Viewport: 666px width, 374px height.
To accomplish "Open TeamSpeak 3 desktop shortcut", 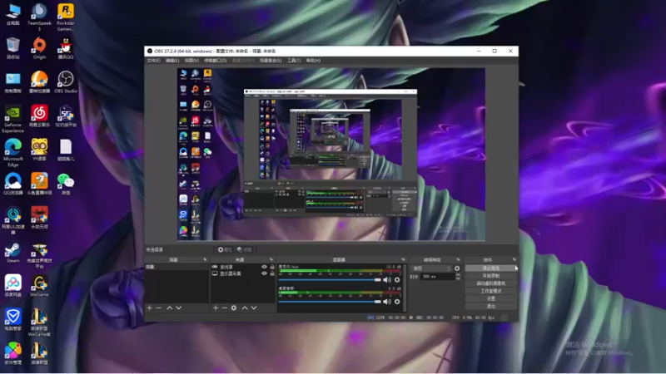I will pos(39,17).
